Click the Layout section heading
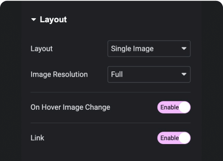This screenshot has width=223, height=161. coord(53,20)
